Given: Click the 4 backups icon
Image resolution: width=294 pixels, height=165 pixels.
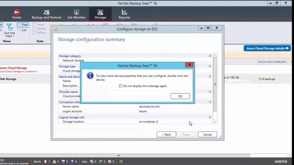Looking at the screenshot, I should click(260, 79).
